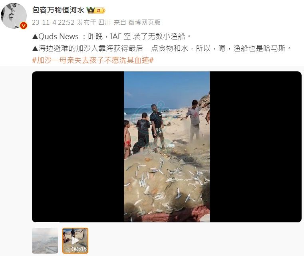Viewport: 304px width, 256px height.
Task: Click the left black area of player
Action: pyautogui.click(x=78, y=147)
